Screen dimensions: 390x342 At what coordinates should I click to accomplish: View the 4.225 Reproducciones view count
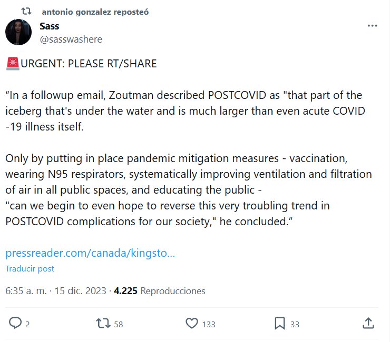[160, 290]
